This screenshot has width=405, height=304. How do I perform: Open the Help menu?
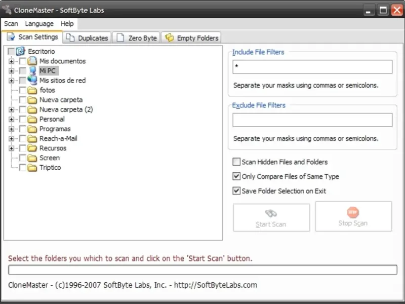[67, 24]
